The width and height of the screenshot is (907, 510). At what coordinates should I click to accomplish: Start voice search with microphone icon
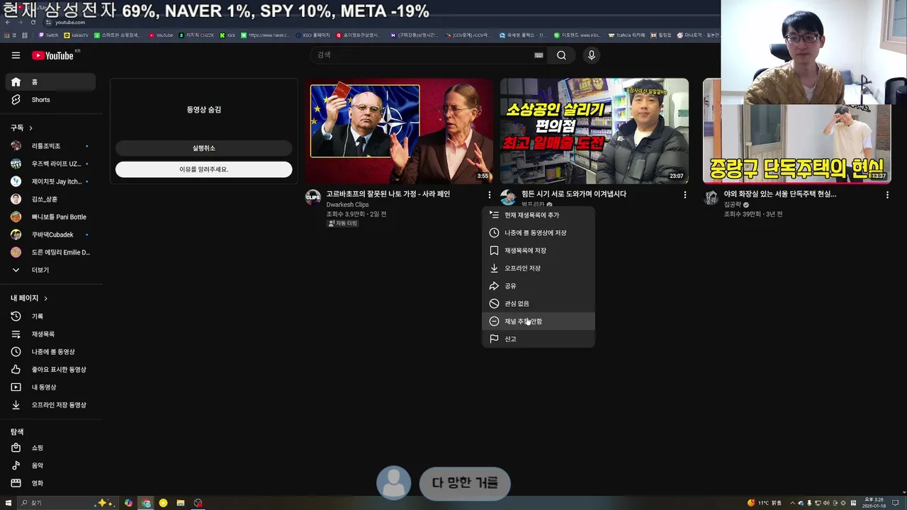click(x=592, y=55)
